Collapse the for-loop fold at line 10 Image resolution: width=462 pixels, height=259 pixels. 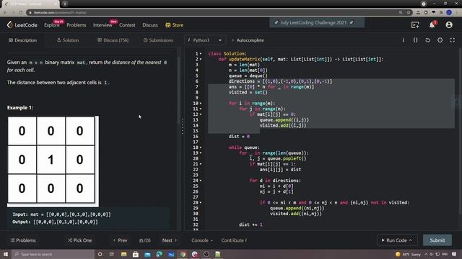pos(201,104)
